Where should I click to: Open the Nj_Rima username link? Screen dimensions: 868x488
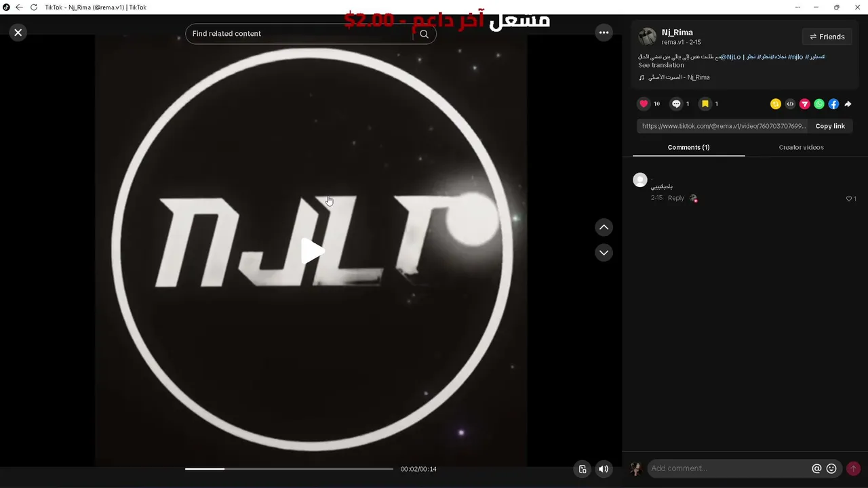677,33
